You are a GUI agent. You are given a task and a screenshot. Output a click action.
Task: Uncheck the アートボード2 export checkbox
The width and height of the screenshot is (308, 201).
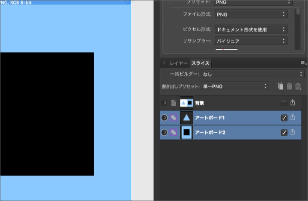click(x=284, y=133)
